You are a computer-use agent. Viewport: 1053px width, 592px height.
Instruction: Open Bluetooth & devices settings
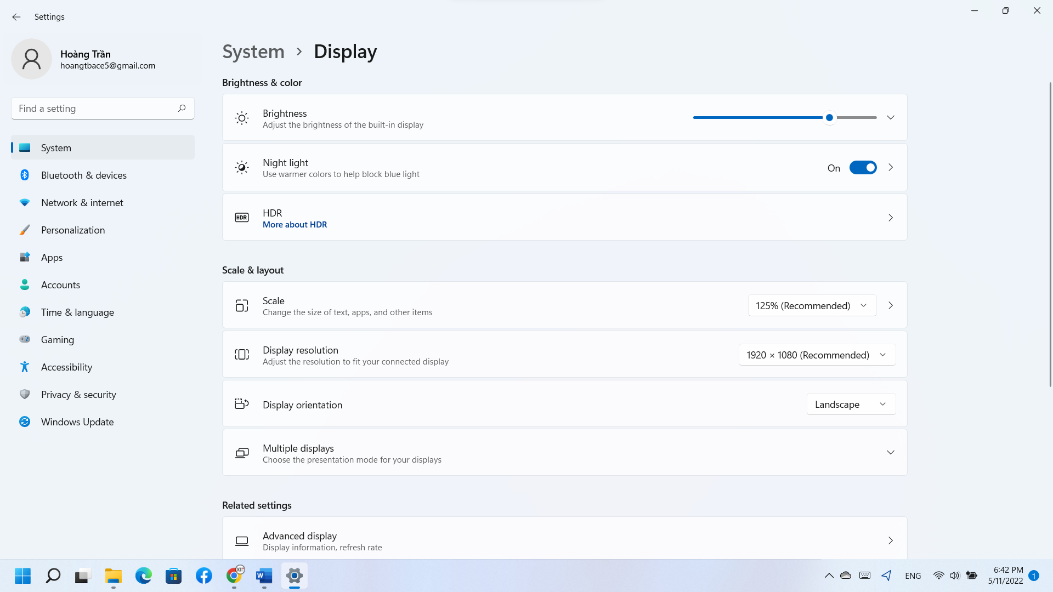(x=83, y=175)
